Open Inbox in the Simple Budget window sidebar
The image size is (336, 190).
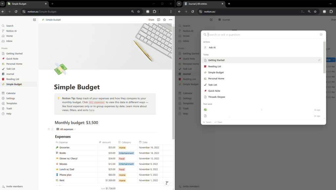click(9, 41)
